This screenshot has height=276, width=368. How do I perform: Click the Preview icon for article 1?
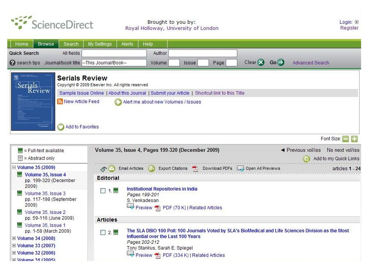point(130,207)
